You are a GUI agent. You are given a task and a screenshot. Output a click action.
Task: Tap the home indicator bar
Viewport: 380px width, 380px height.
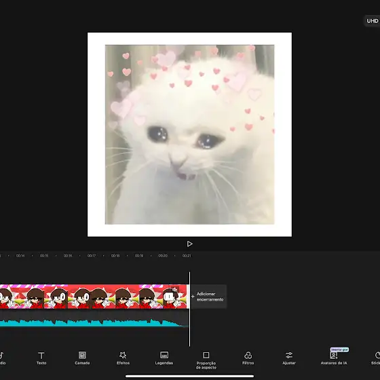tap(189, 377)
